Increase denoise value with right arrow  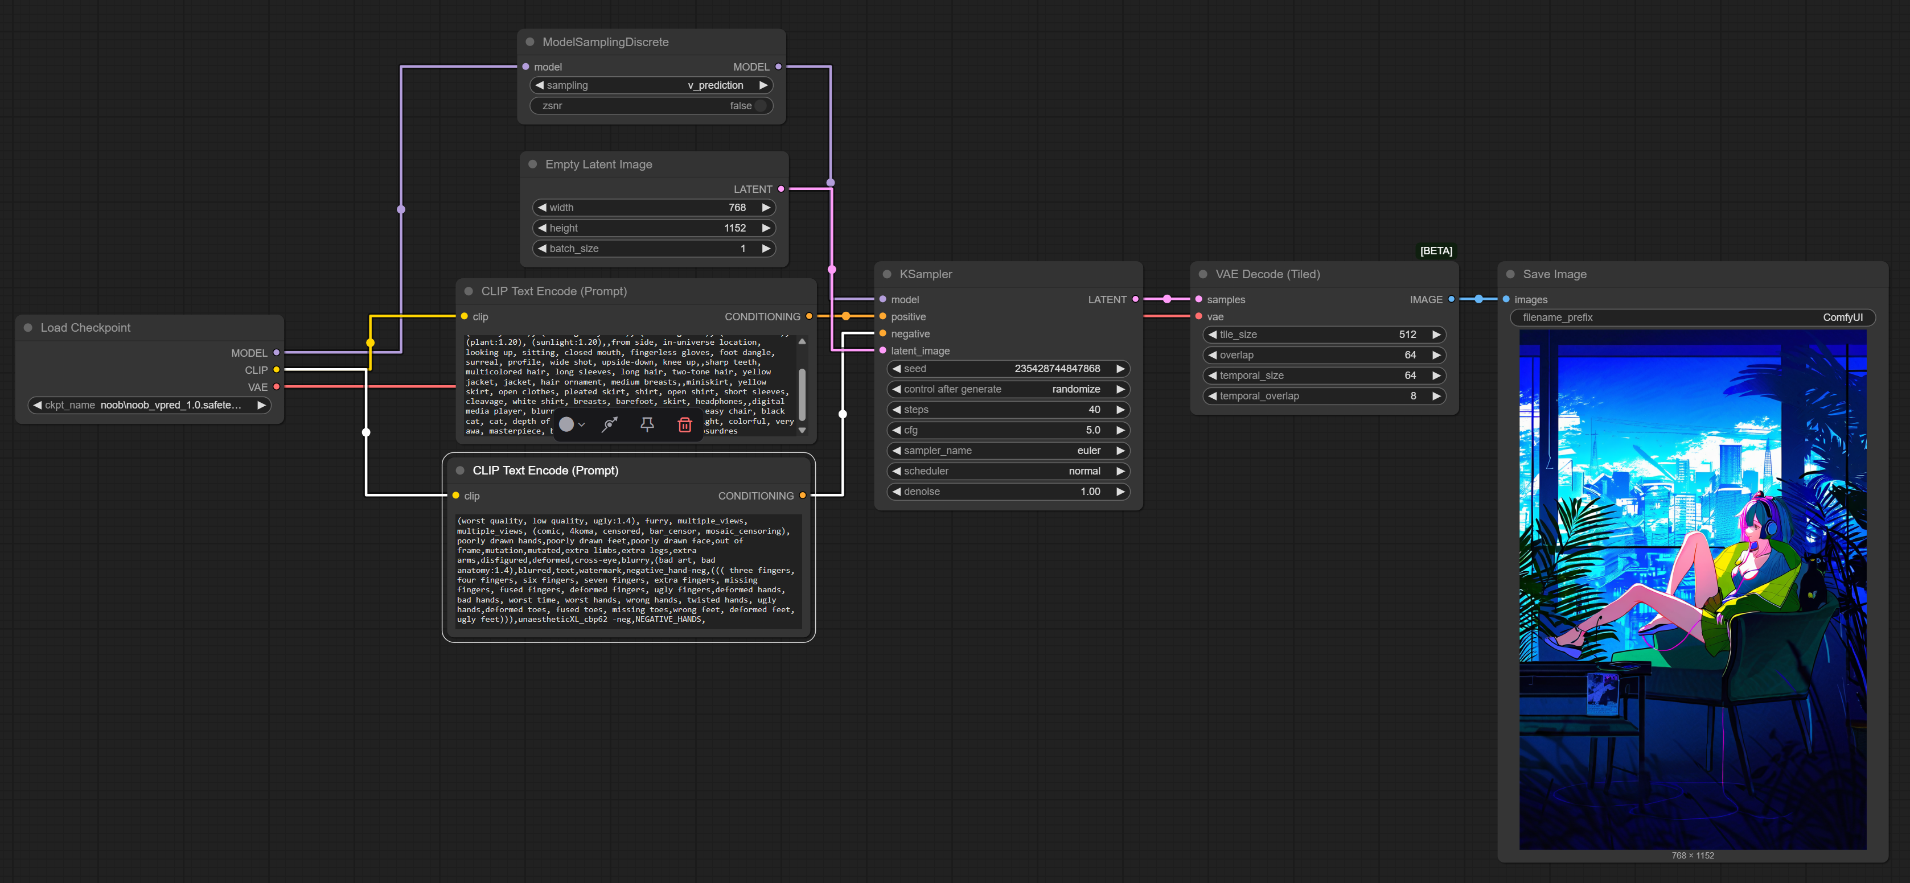click(x=1121, y=491)
